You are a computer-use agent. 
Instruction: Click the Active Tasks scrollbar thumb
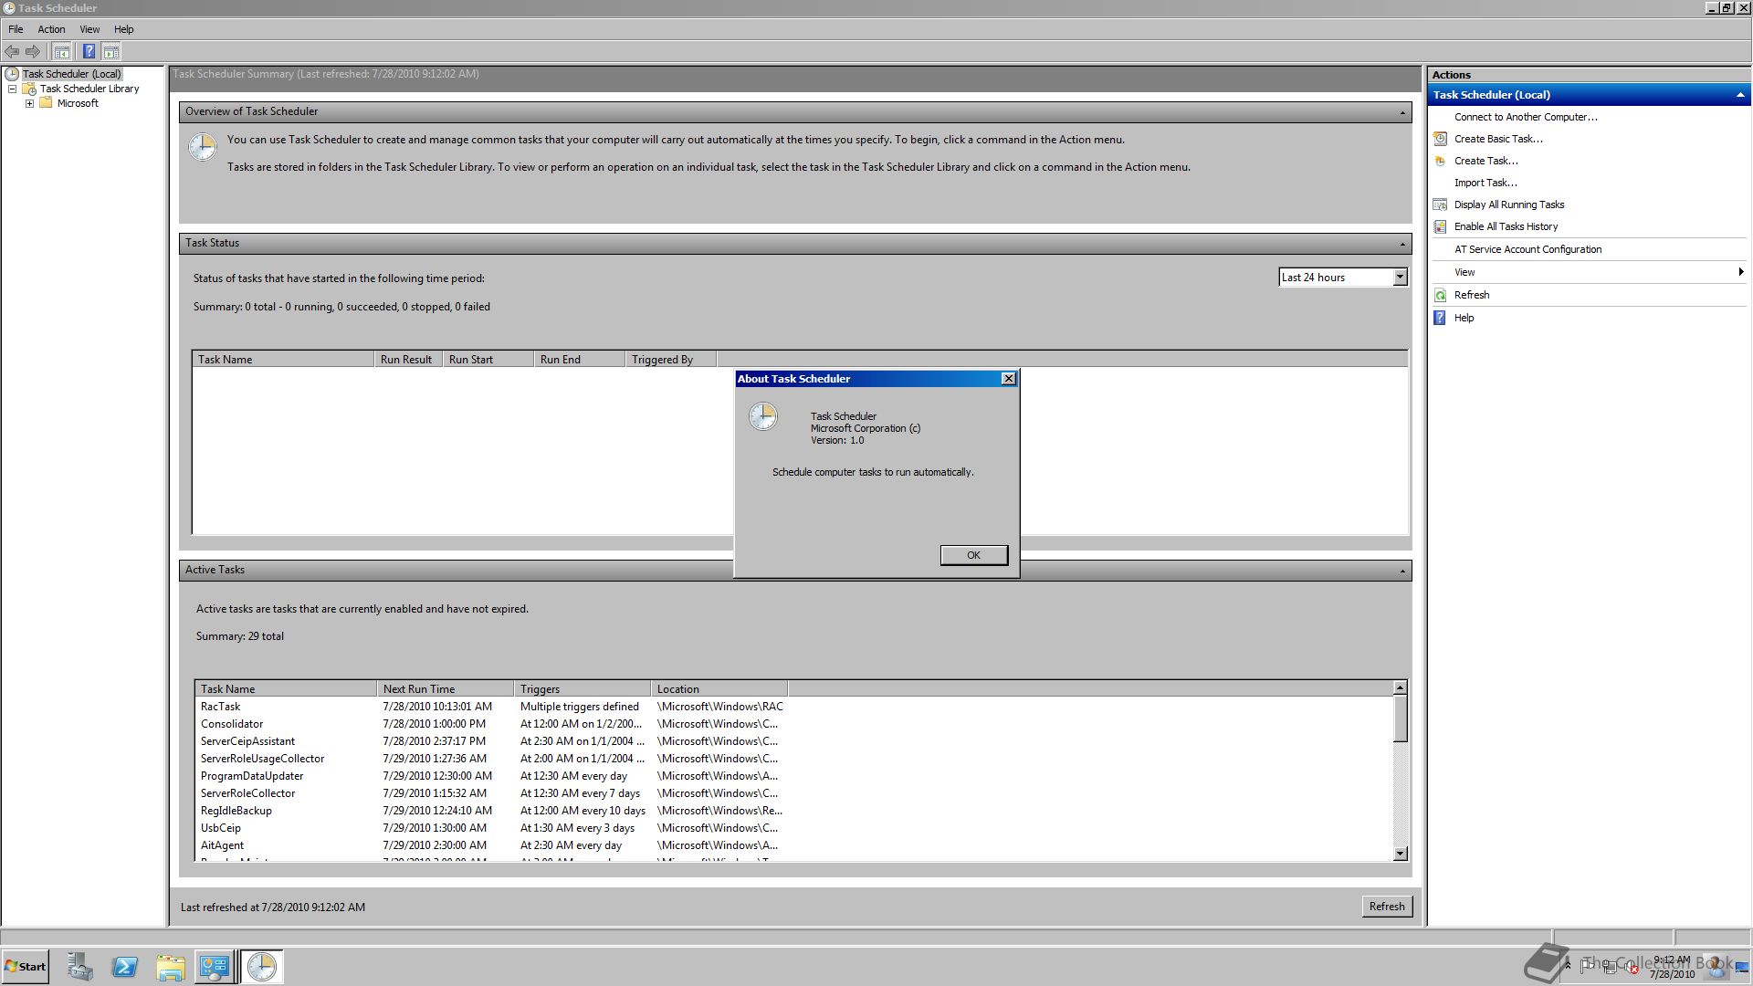(1400, 719)
